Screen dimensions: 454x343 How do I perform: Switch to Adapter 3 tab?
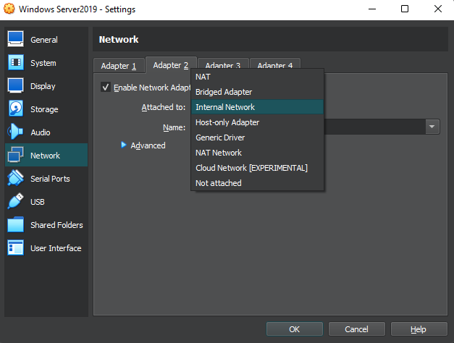pos(222,66)
